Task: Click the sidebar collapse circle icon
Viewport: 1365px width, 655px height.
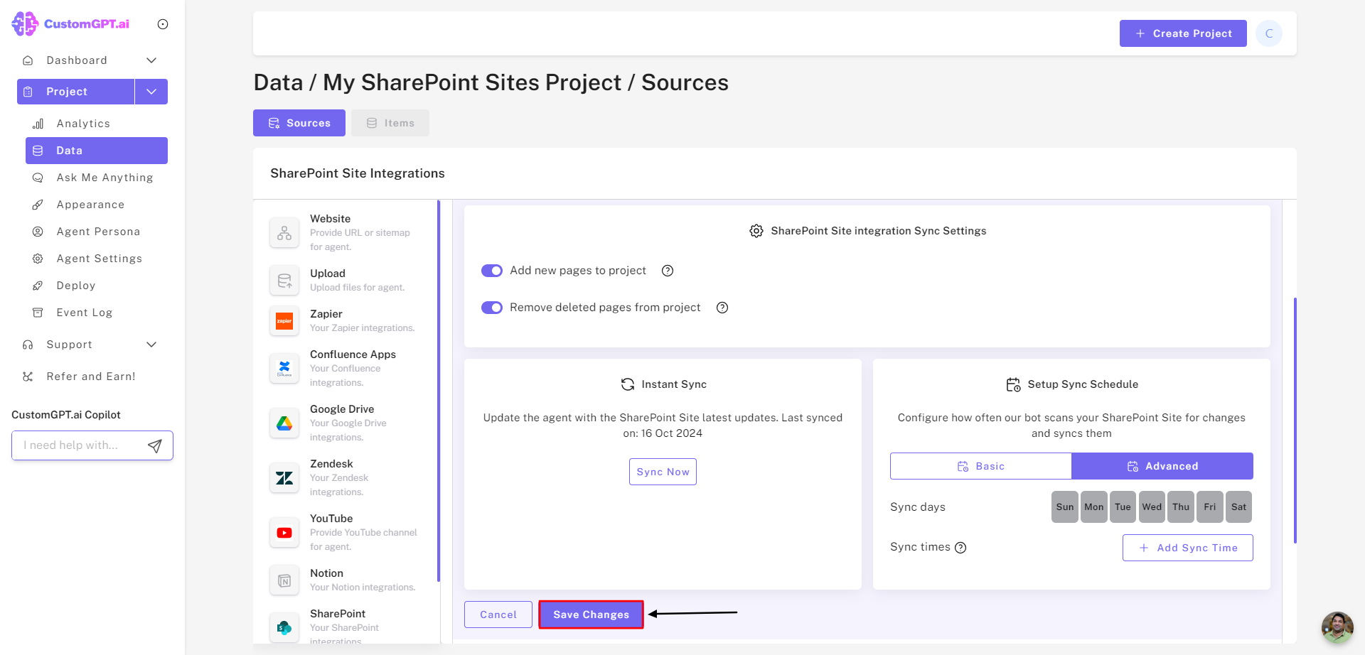Action: (163, 24)
